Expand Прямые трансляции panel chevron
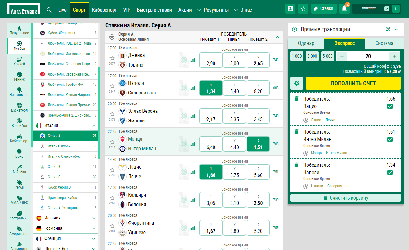Image resolution: width=409 pixels, height=250 pixels. (396, 29)
